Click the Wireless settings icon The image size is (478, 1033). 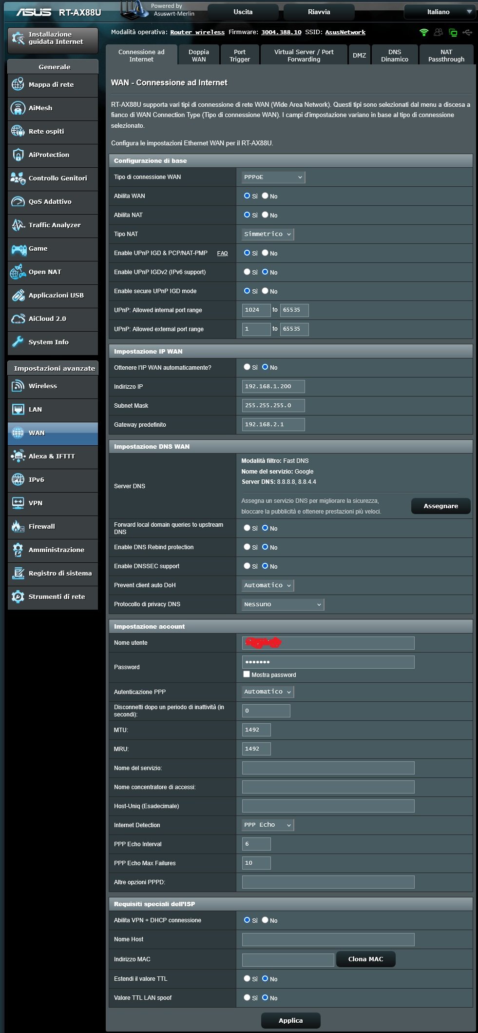[x=18, y=386]
